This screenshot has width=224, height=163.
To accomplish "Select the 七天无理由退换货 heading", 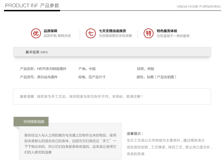I will click(x=113, y=31).
